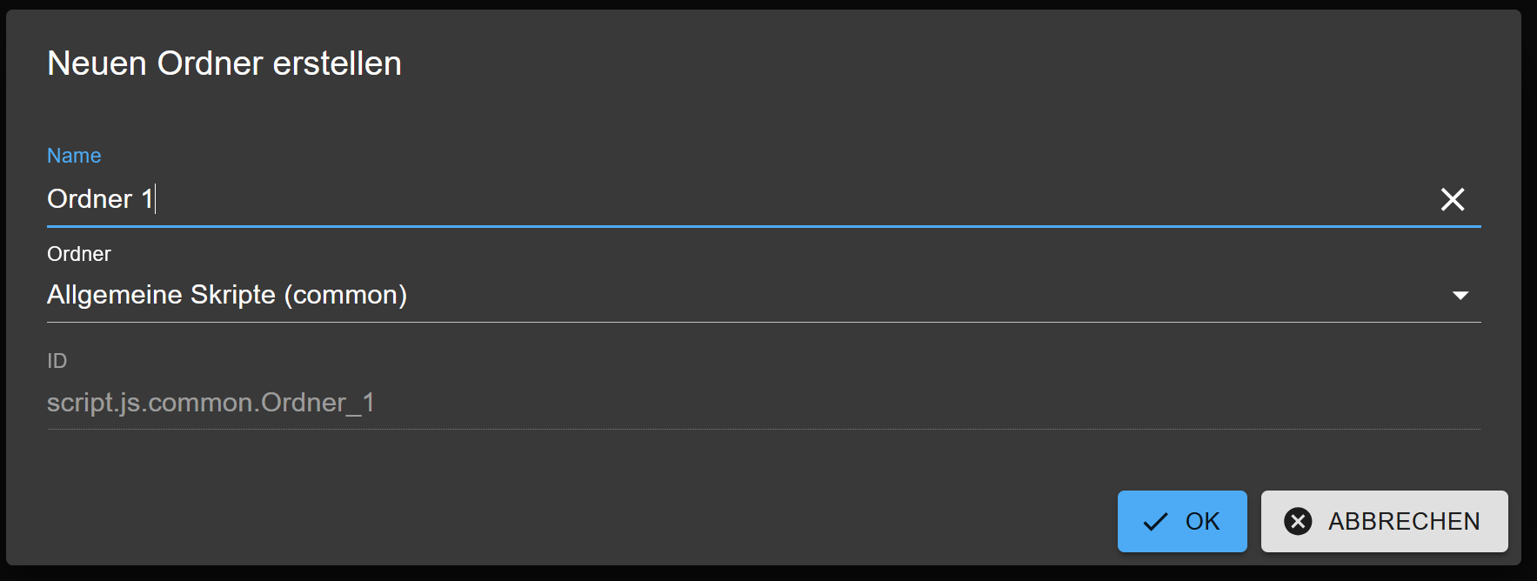The image size is (1537, 581).
Task: Clear the Name field with the X icon
Action: pyautogui.click(x=1452, y=200)
